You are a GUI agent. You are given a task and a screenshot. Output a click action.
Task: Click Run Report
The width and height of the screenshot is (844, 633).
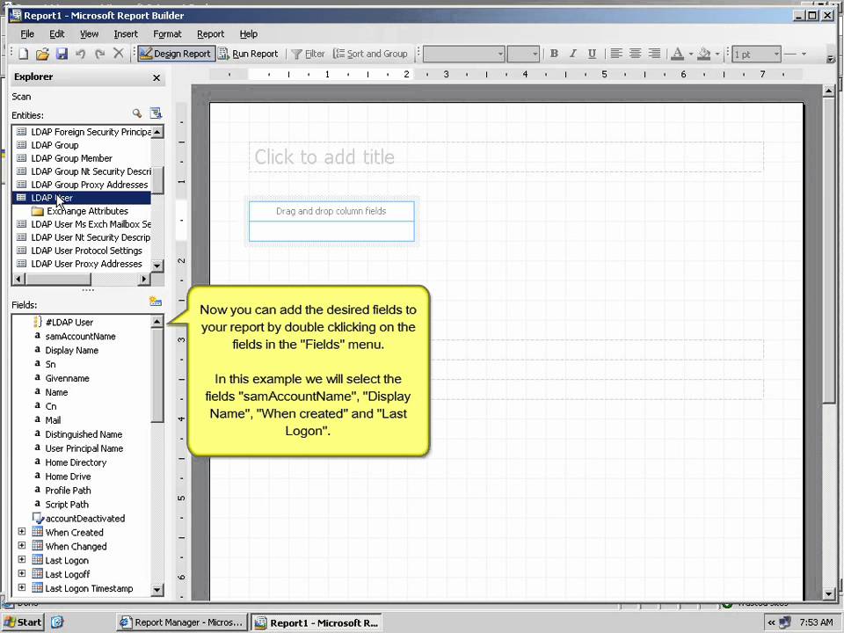click(249, 54)
